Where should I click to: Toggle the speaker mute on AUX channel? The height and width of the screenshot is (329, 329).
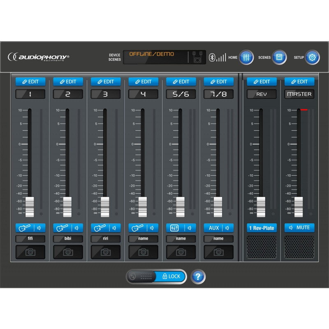pyautogui.click(x=227, y=228)
